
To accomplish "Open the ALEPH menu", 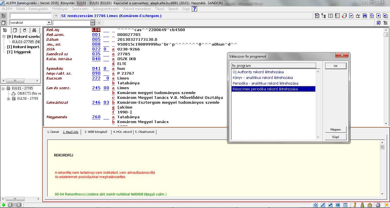I will point(7,9).
